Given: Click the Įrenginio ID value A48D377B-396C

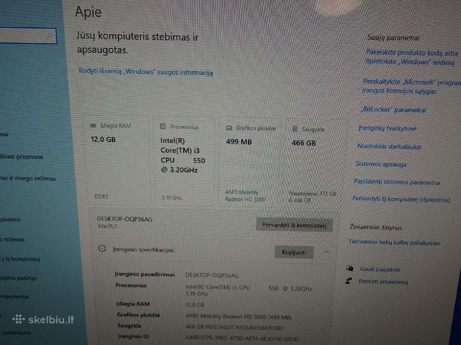Looking at the screenshot, I should click(242, 338).
